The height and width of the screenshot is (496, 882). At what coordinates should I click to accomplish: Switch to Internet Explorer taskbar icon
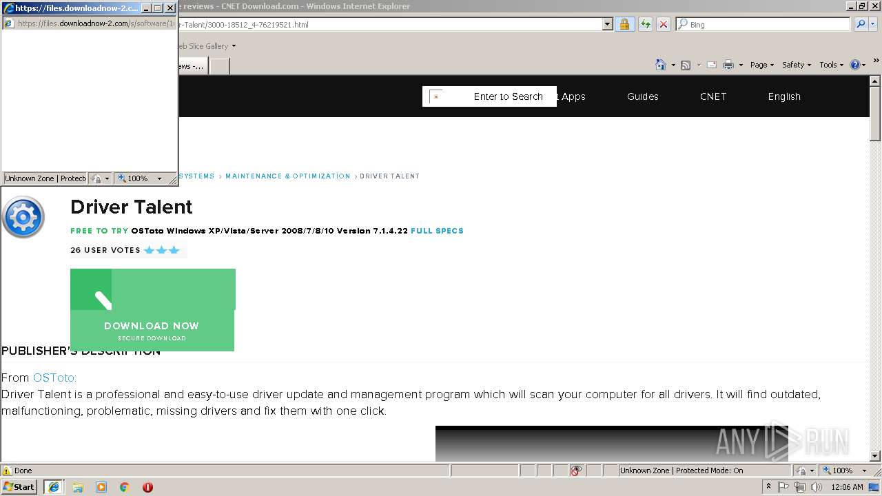[x=54, y=487]
